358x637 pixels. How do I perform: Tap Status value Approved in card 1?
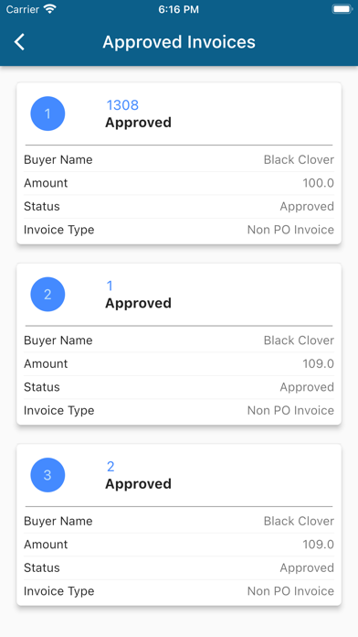[307, 207]
